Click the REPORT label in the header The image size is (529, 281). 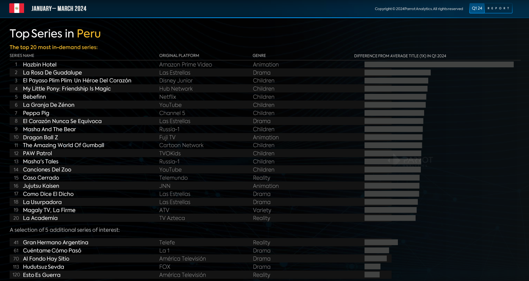pos(498,9)
